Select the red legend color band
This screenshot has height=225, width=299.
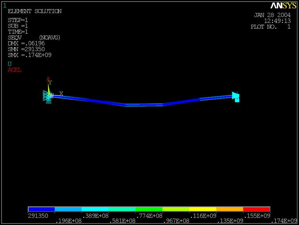tap(257, 209)
